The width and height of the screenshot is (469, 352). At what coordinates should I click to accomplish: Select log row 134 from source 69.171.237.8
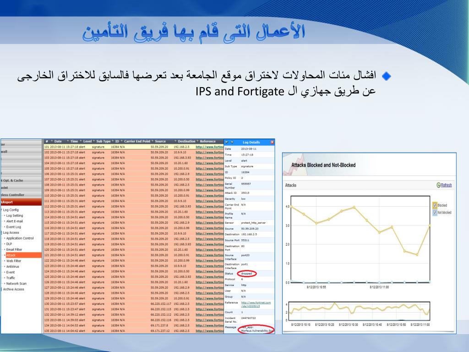pos(134,325)
